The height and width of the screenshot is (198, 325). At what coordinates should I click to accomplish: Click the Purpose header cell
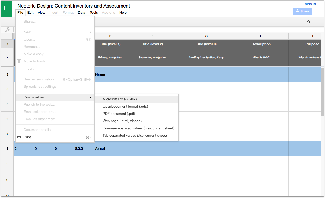[305, 44]
